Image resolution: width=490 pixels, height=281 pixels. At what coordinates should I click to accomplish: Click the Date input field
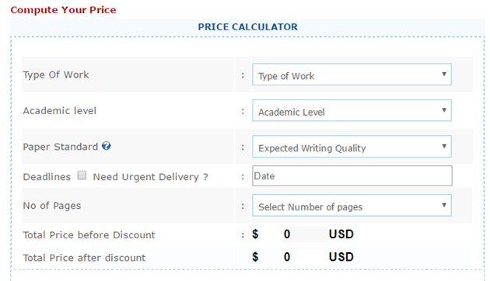tap(352, 176)
